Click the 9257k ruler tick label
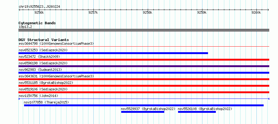278x124 pixels. [93, 12]
